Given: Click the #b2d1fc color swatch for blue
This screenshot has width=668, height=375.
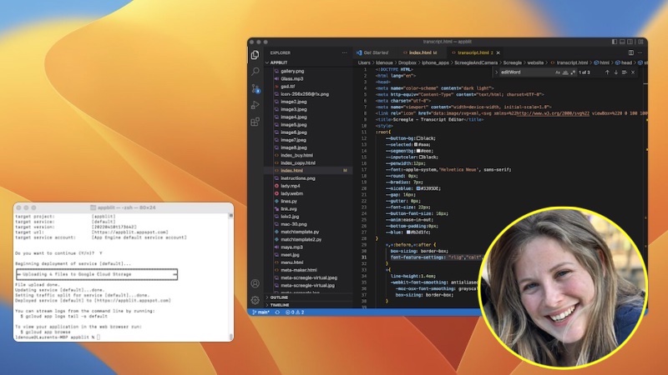Looking at the screenshot, I should coord(408,232).
